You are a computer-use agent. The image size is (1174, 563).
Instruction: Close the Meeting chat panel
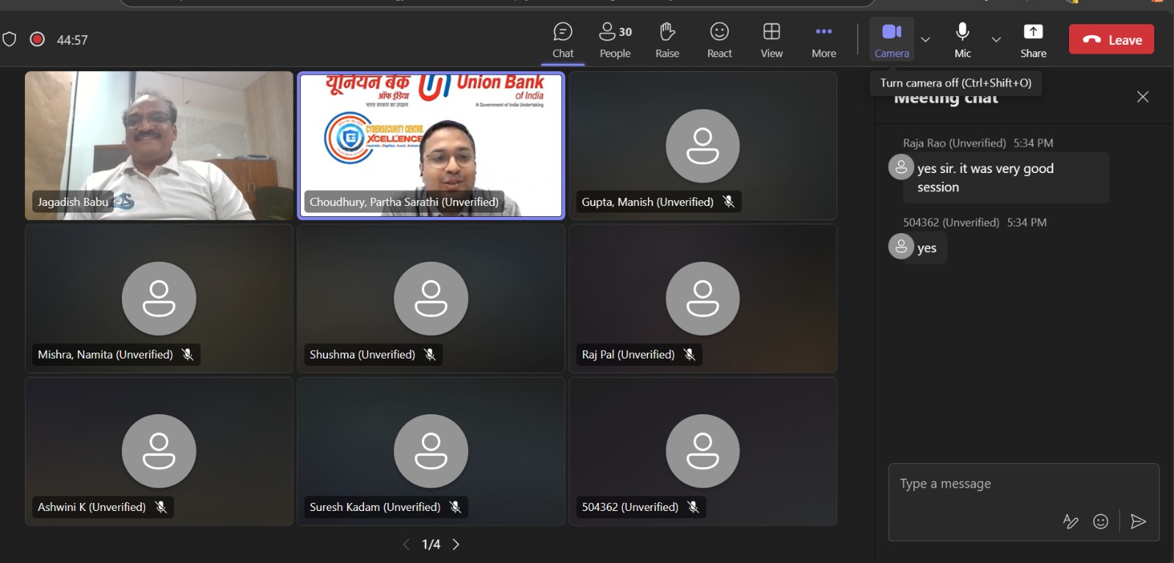[1142, 97]
